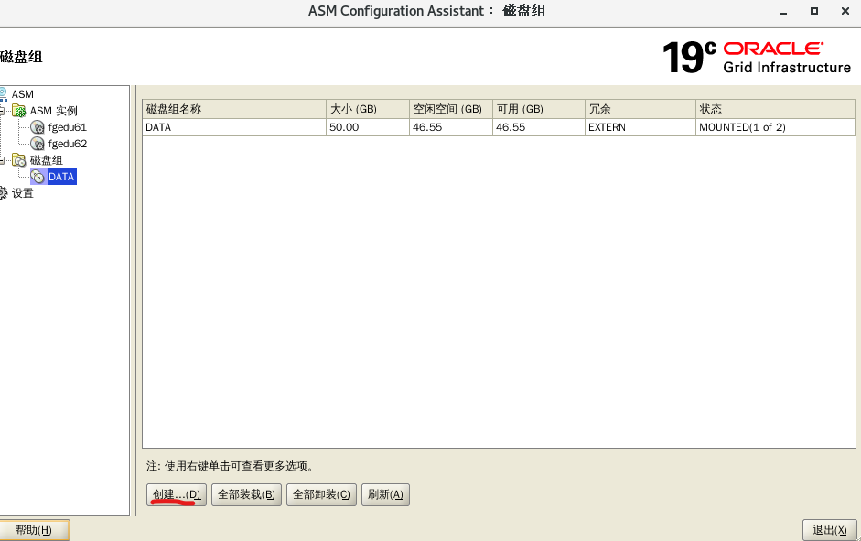
Task: Refresh list with 刷新(A) button
Action: tap(385, 495)
